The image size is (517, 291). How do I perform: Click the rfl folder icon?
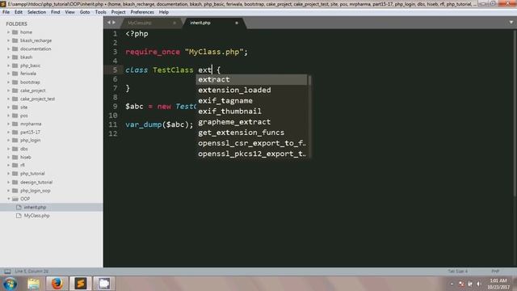[15, 165]
